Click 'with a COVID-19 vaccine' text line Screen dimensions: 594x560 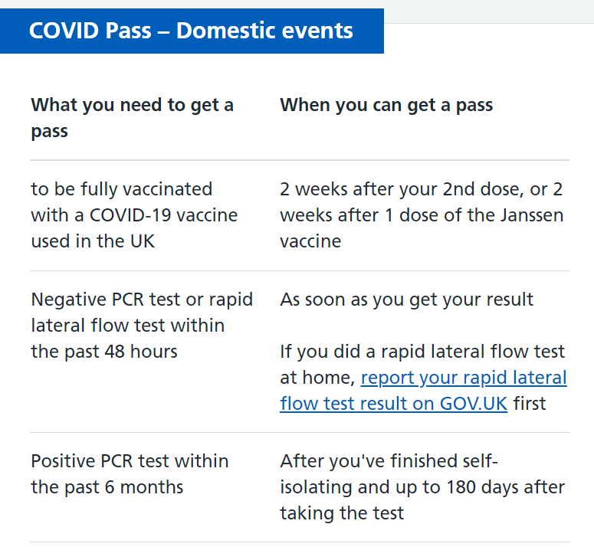(x=134, y=215)
